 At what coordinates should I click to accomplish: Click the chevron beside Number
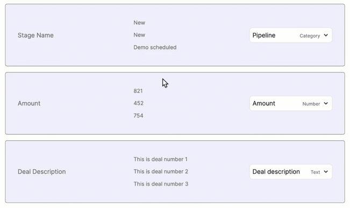(x=326, y=104)
